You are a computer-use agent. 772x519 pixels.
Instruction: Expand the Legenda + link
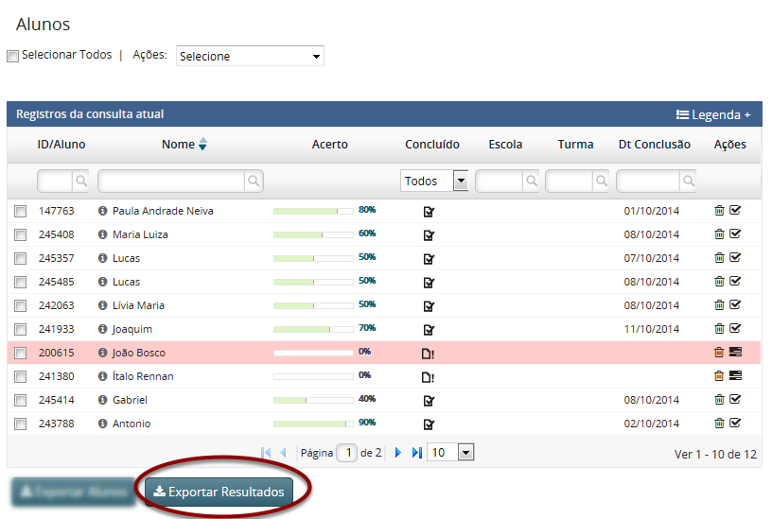pos(713,114)
